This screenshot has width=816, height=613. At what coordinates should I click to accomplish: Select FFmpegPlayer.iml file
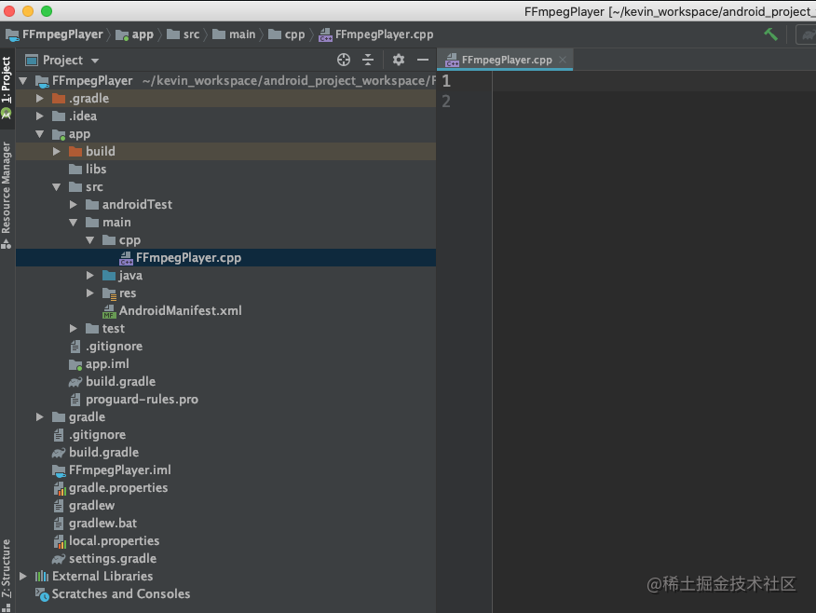point(225,470)
